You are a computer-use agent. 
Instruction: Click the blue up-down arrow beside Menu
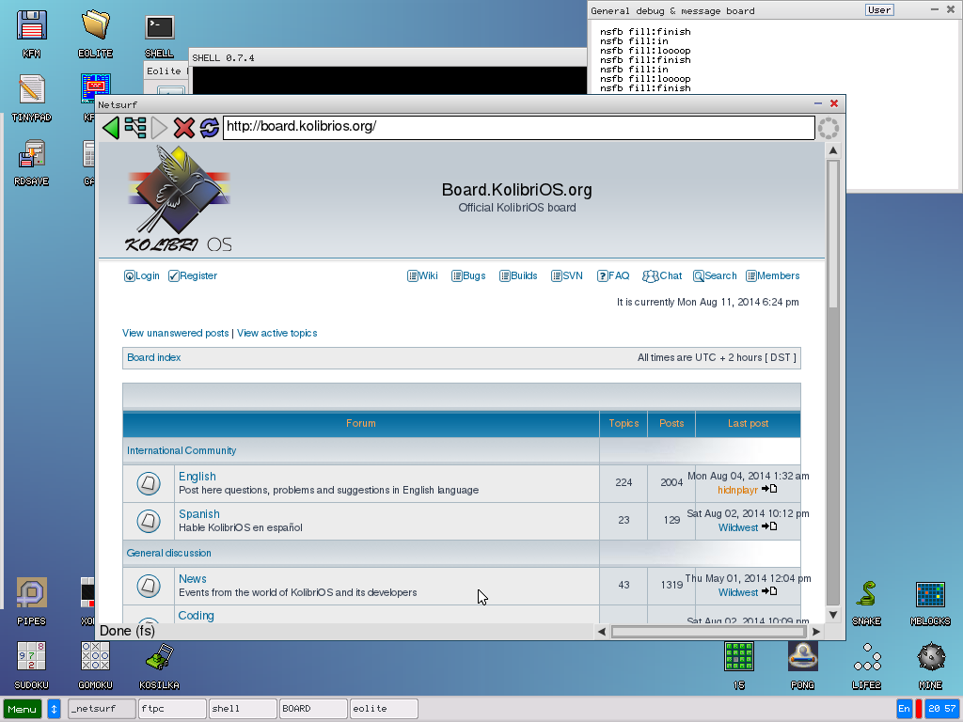pos(54,708)
